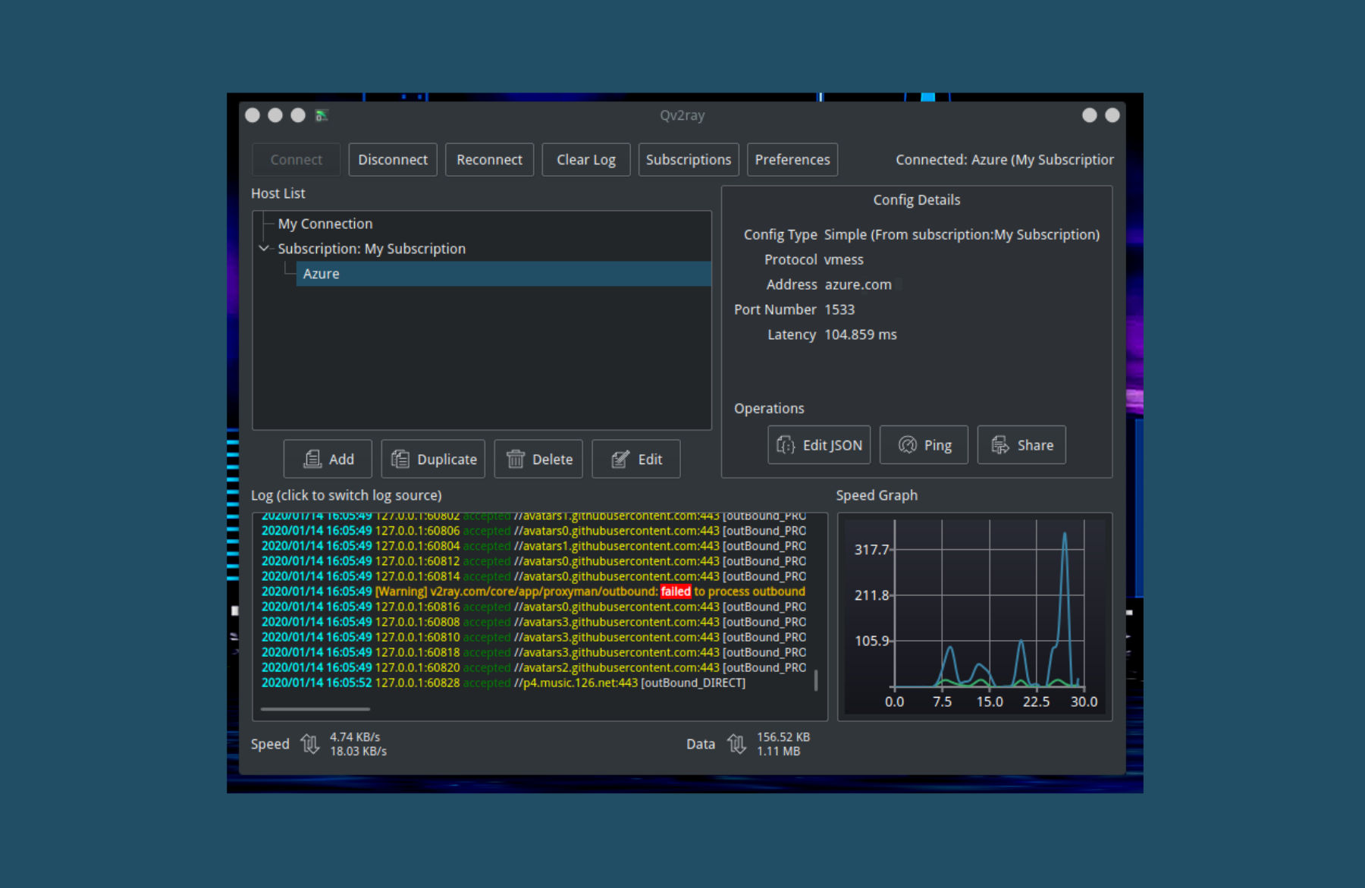Viewport: 1365px width, 888px height.
Task: Click the Connected: Azure status text
Action: [1005, 160]
